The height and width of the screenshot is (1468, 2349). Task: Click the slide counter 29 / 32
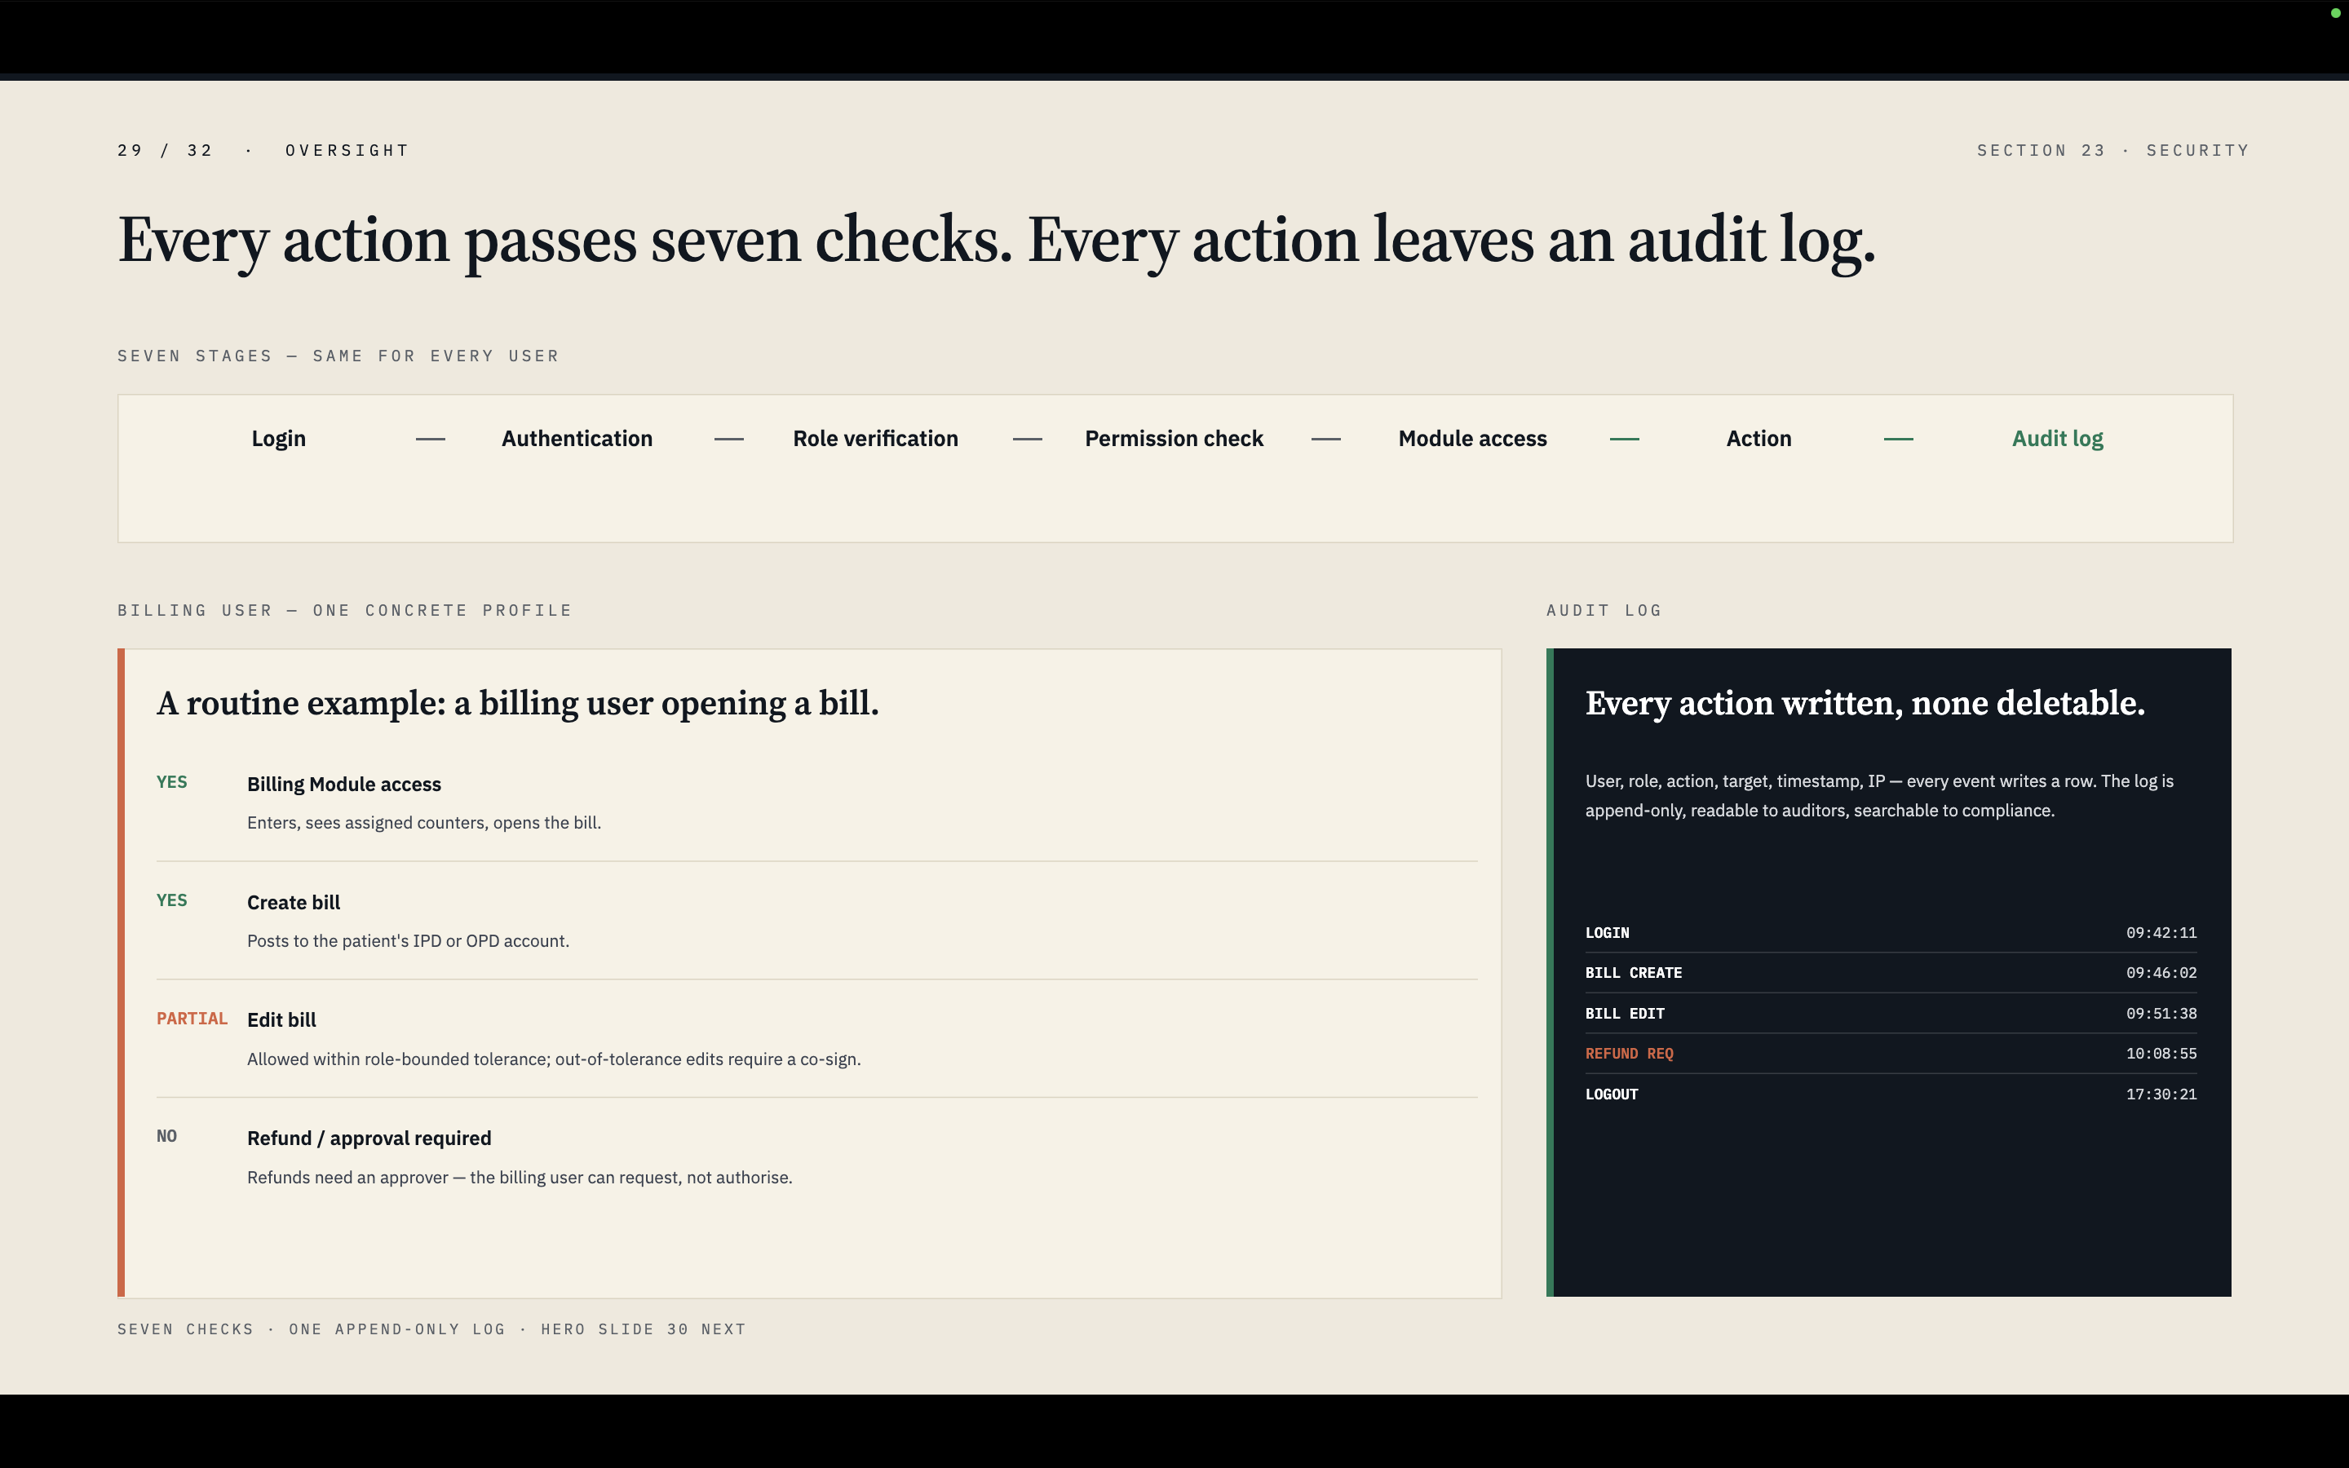click(x=165, y=151)
